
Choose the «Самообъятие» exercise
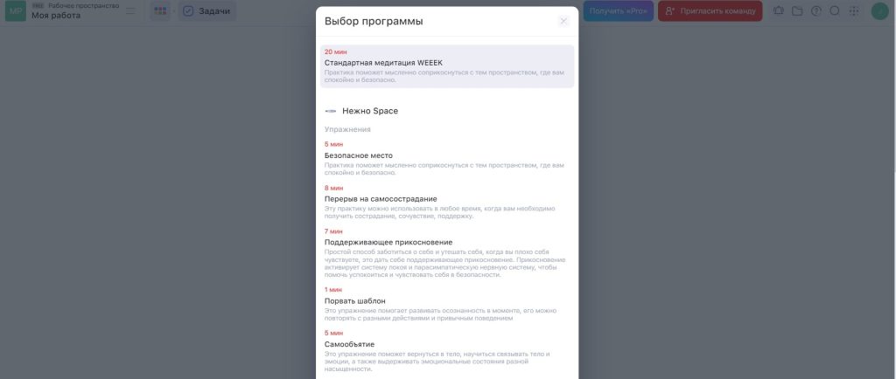(x=350, y=345)
